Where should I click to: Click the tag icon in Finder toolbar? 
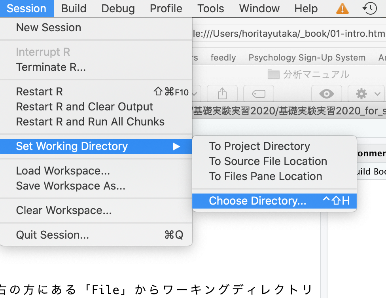259,93
